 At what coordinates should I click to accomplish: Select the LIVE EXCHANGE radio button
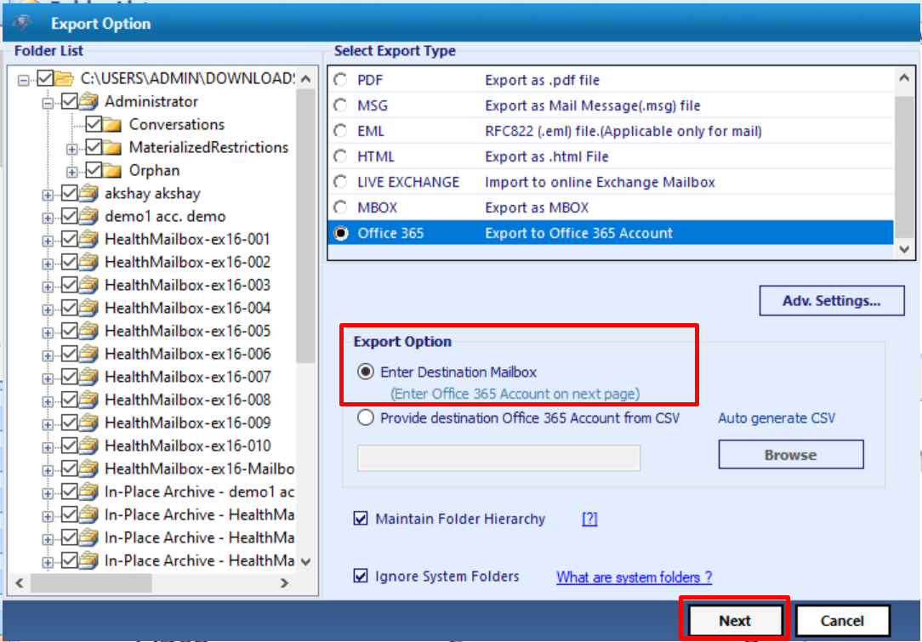click(x=340, y=182)
